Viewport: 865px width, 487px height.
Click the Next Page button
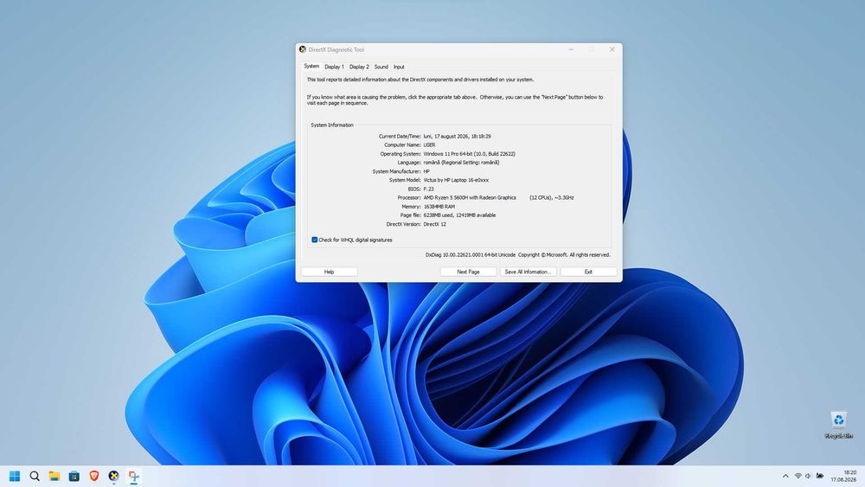[x=468, y=272]
